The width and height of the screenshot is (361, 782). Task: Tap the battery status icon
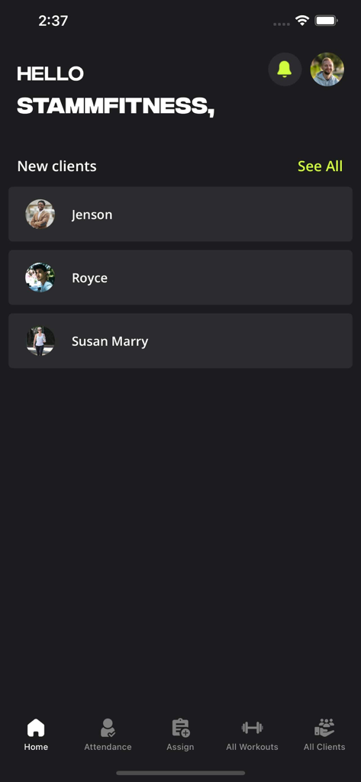point(327,21)
